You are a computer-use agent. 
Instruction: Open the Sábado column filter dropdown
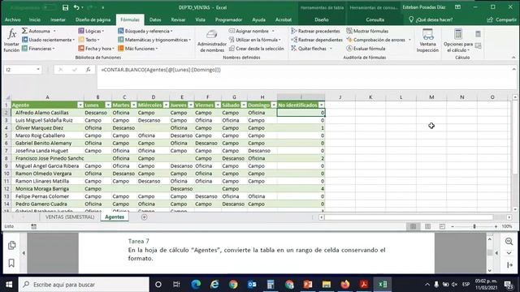pyautogui.click(x=244, y=105)
